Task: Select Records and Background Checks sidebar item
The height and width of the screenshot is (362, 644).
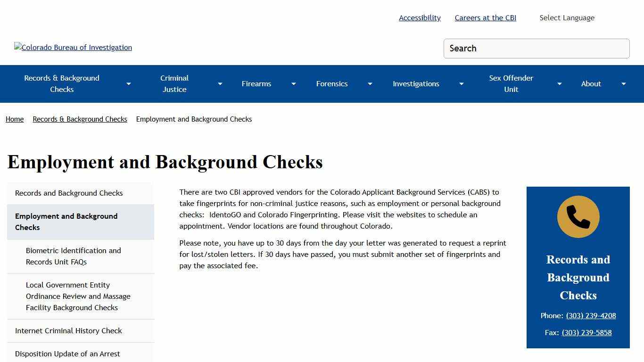Action: pyautogui.click(x=69, y=193)
